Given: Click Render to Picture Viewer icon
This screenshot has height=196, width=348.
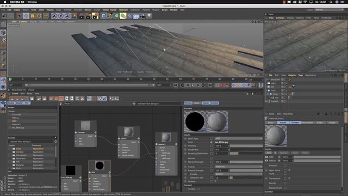Looking at the screenshot, I should click(89, 16).
